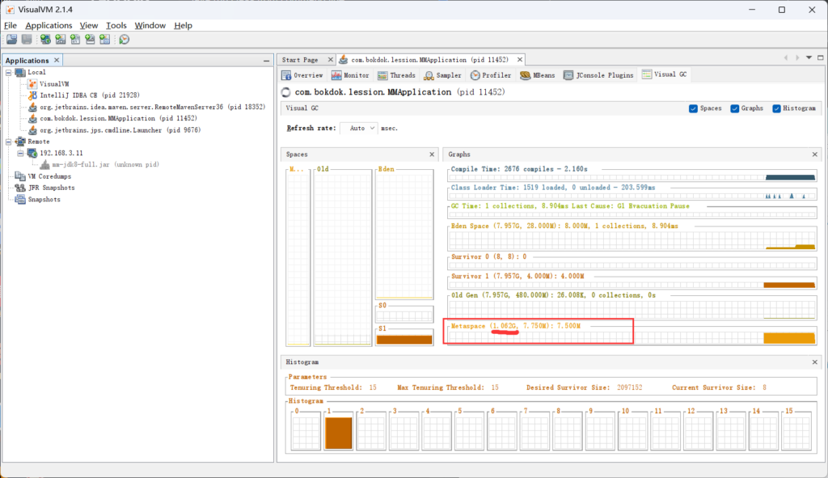Screen dimensions: 828x478
Task: Uncheck the Graphs checkbox
Action: [734, 108]
